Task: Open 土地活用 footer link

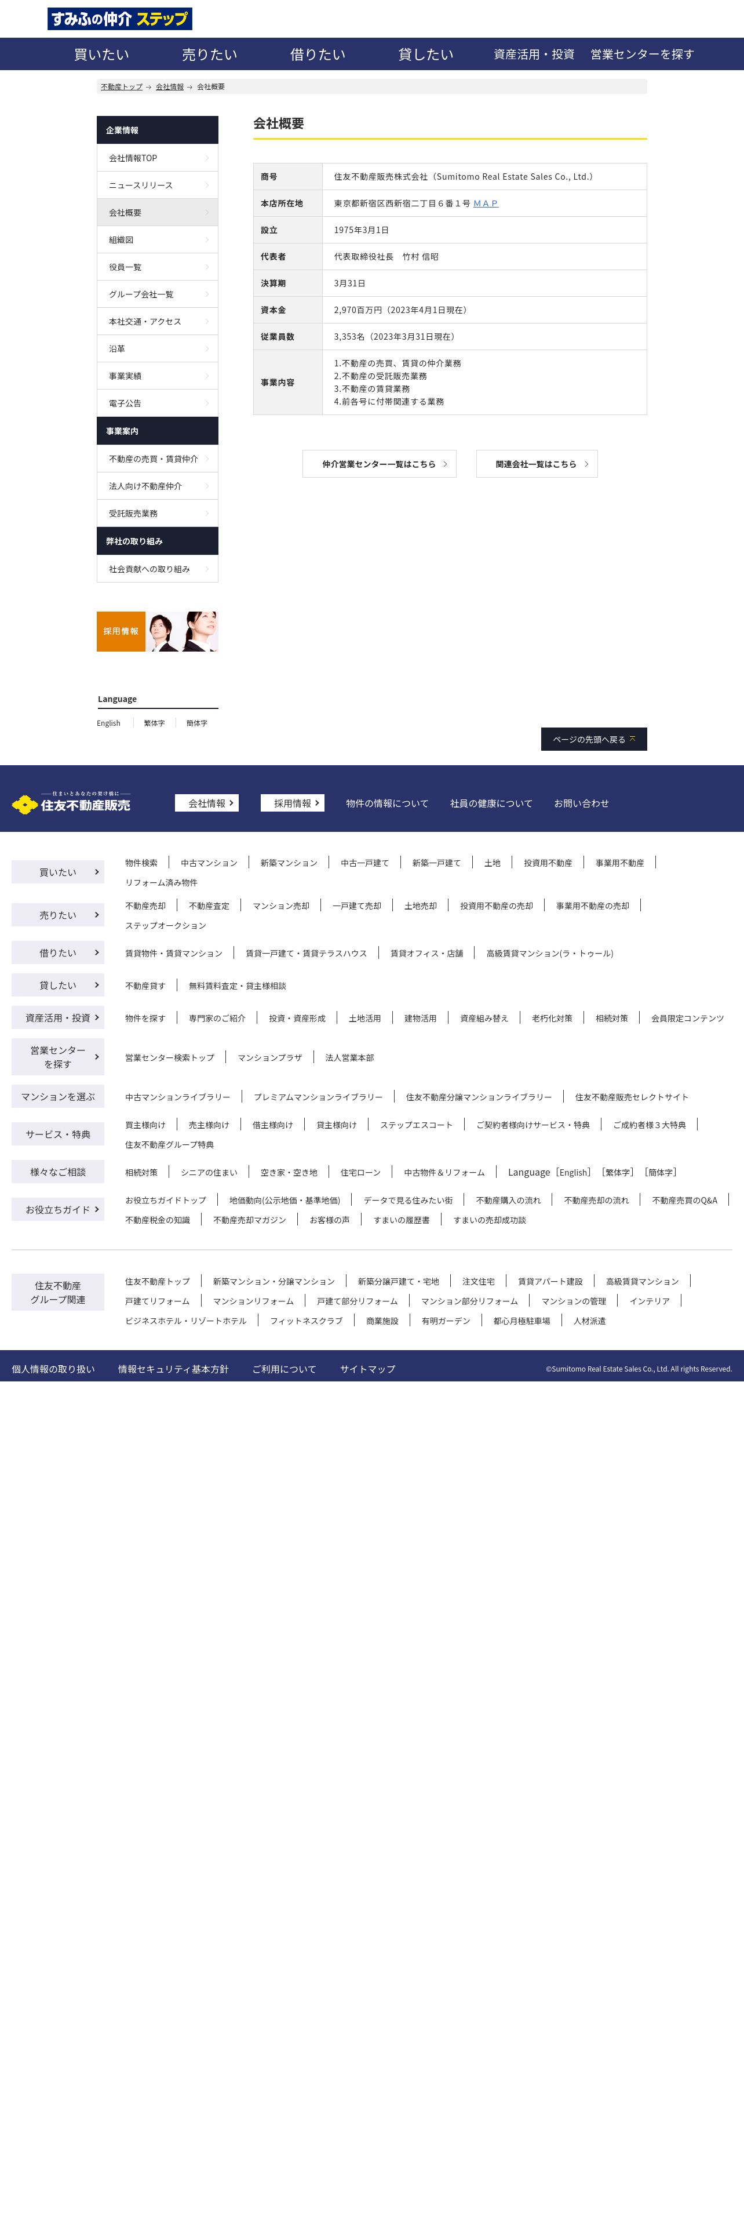Action: pos(364,1019)
